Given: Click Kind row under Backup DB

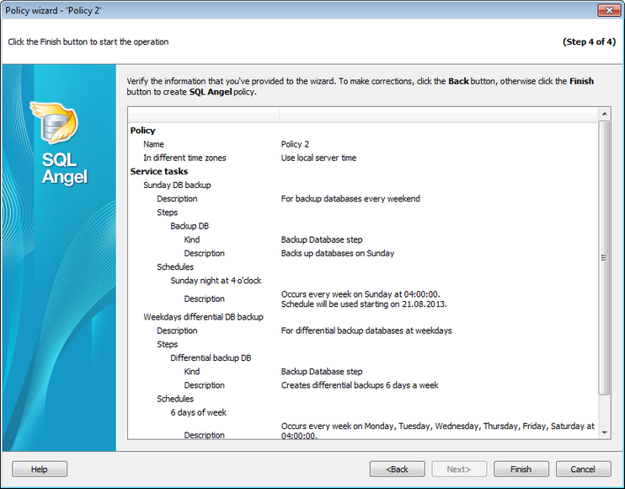Looking at the screenshot, I should [363, 239].
